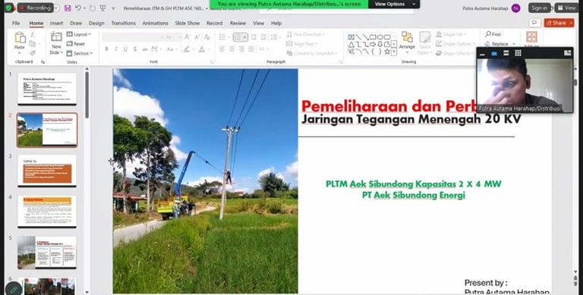The width and height of the screenshot is (583, 295).
Task: Open the Font name combo box
Action: tap(133, 37)
